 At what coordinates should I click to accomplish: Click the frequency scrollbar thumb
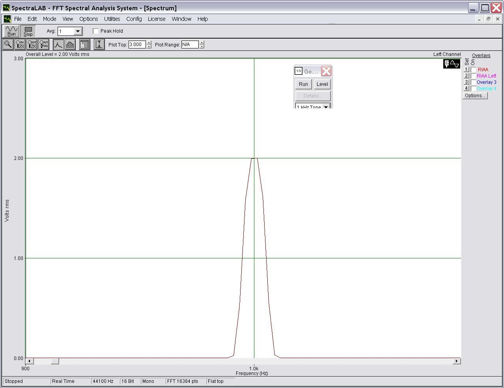tap(55, 361)
